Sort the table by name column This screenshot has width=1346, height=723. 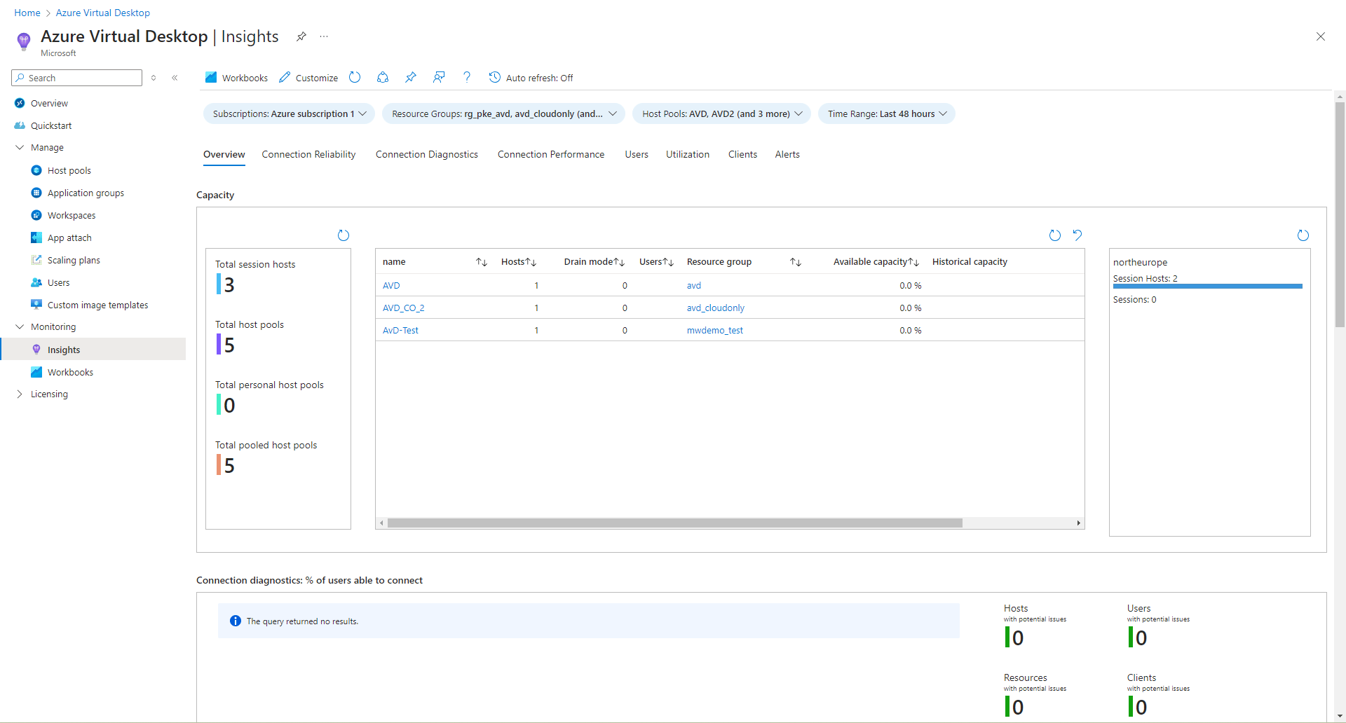coord(482,262)
